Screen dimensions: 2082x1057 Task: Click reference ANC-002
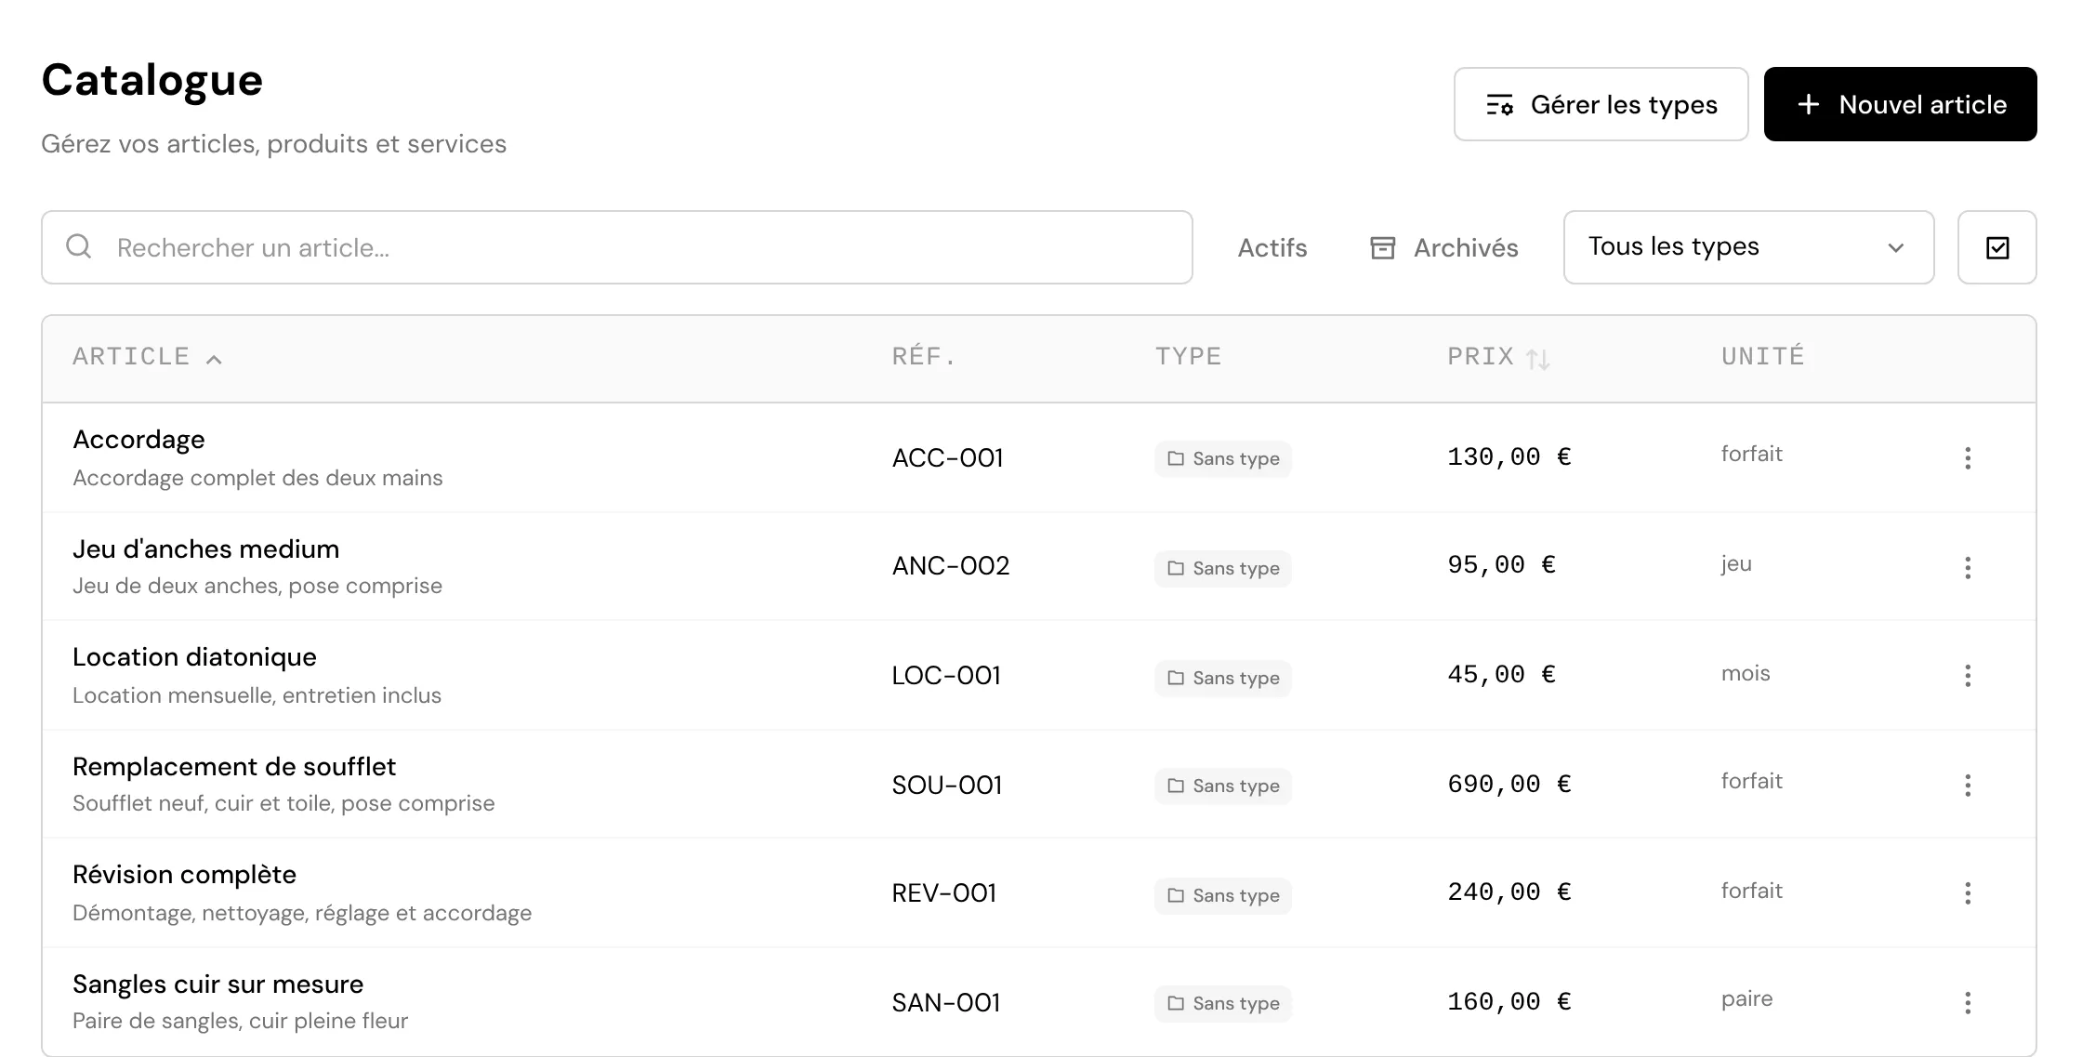950,565
